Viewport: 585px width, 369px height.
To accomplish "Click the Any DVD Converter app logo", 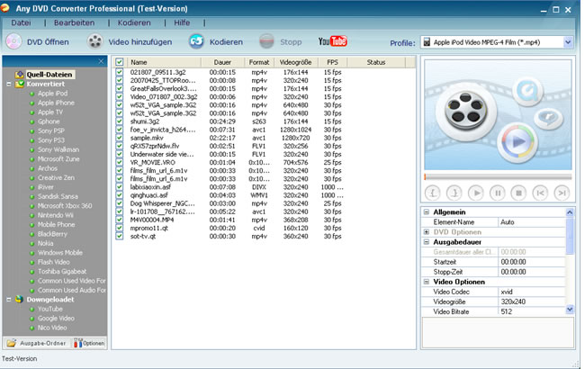I will [x=5, y=8].
